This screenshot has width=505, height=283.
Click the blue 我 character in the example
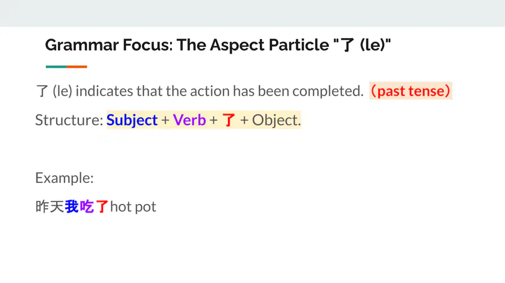[x=71, y=206]
